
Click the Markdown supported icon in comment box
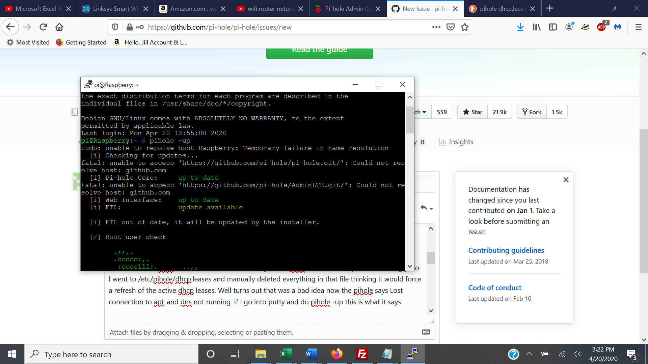[x=426, y=332]
